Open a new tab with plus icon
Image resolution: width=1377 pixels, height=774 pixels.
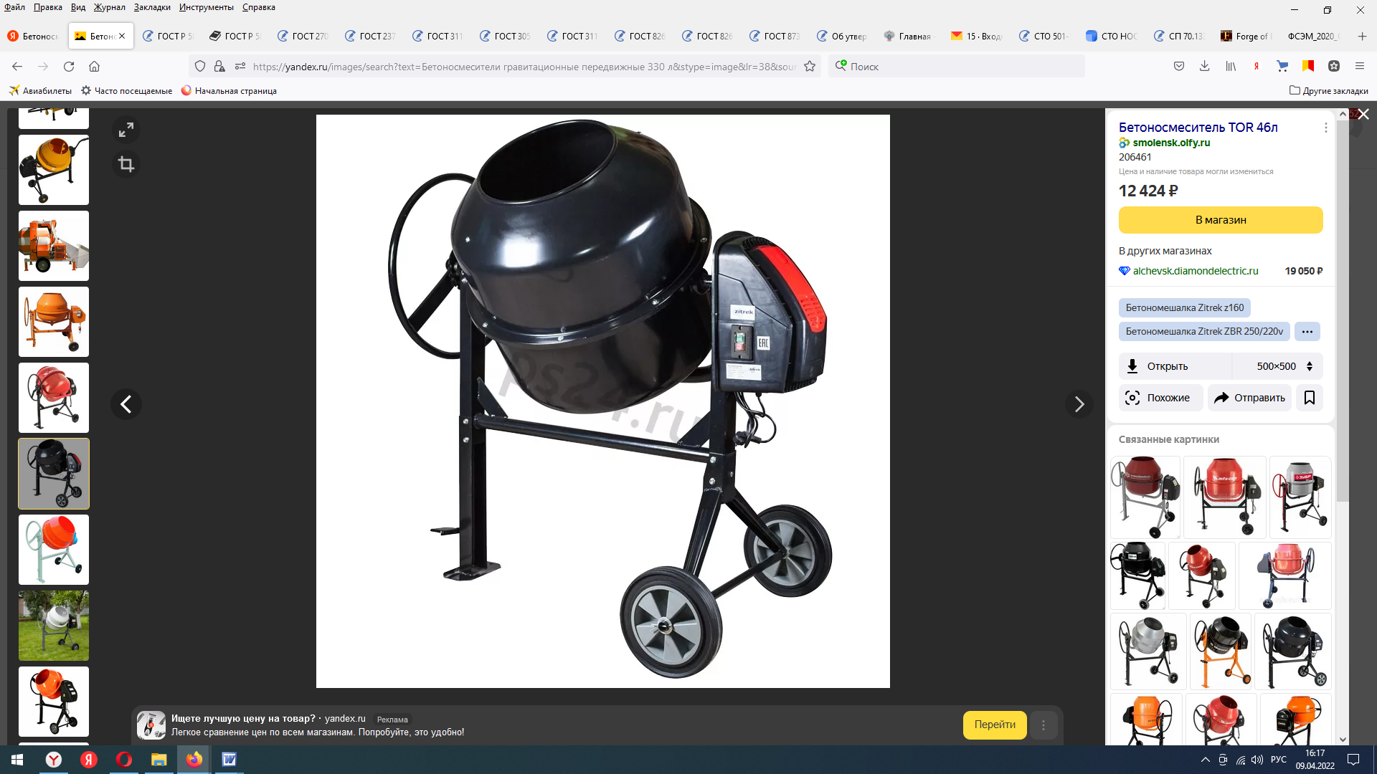(x=1362, y=36)
